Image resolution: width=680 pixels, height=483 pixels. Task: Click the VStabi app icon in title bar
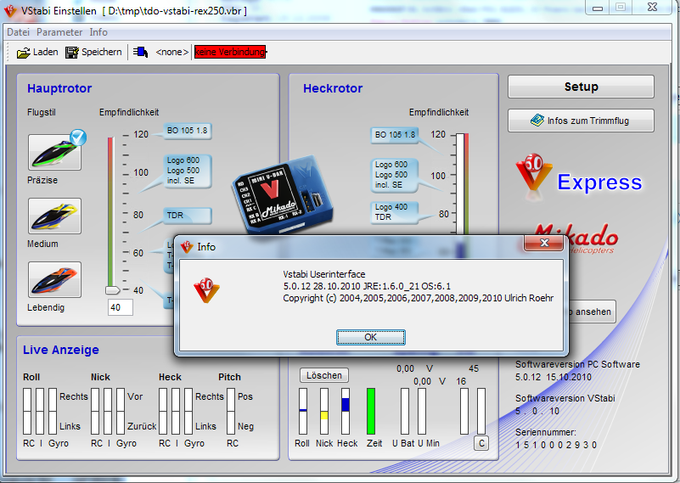click(x=10, y=10)
